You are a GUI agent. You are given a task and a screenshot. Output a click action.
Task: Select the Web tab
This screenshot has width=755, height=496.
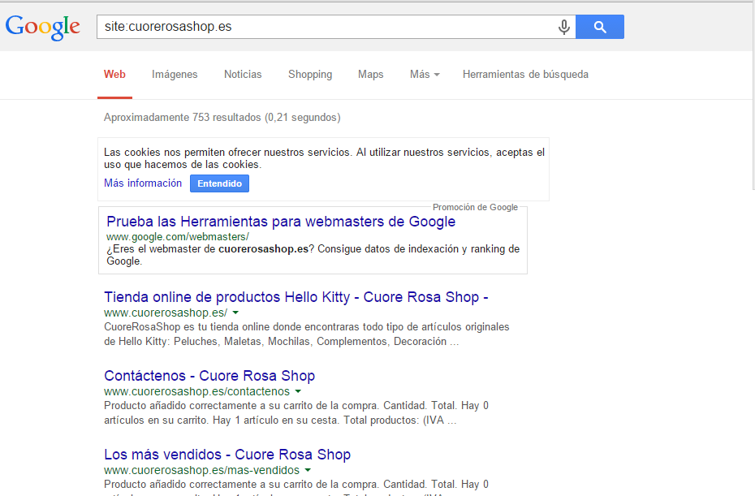pos(114,75)
